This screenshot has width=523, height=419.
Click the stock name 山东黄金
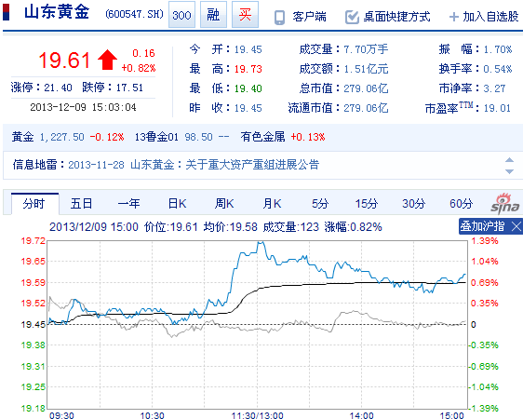(57, 12)
